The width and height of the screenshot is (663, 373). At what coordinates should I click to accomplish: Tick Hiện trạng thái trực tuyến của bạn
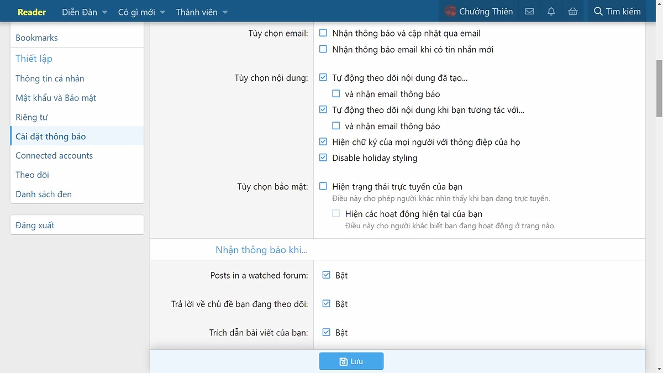pos(323,187)
